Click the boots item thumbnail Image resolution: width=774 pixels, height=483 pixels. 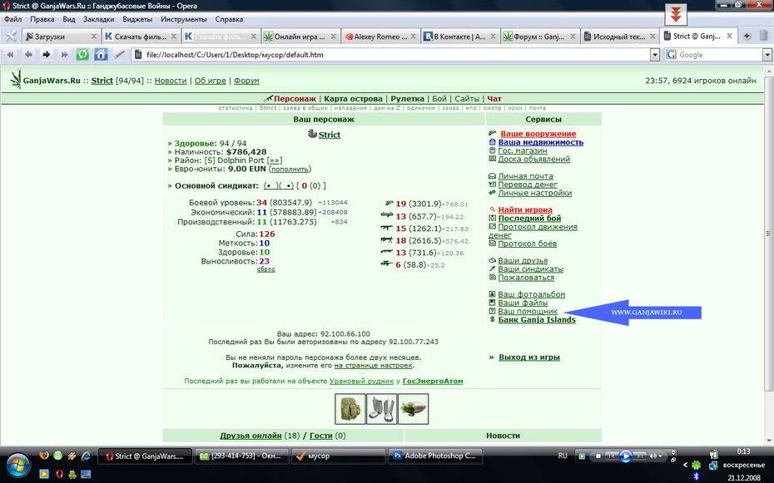point(381,408)
